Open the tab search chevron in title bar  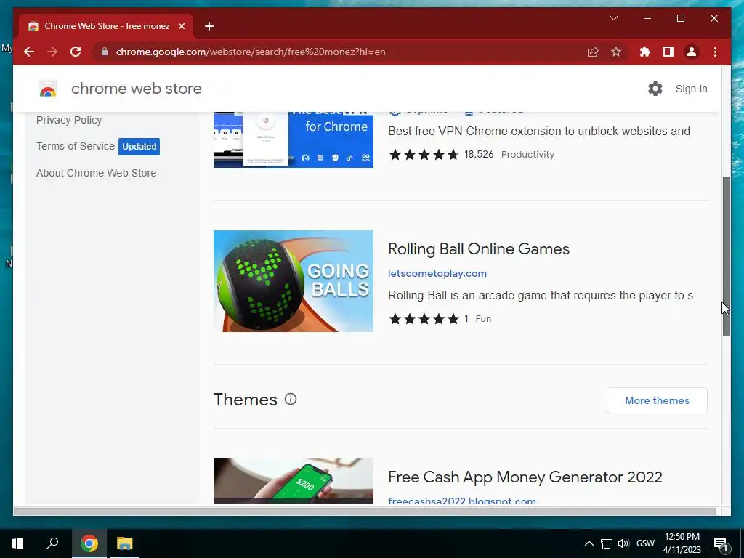pos(613,18)
